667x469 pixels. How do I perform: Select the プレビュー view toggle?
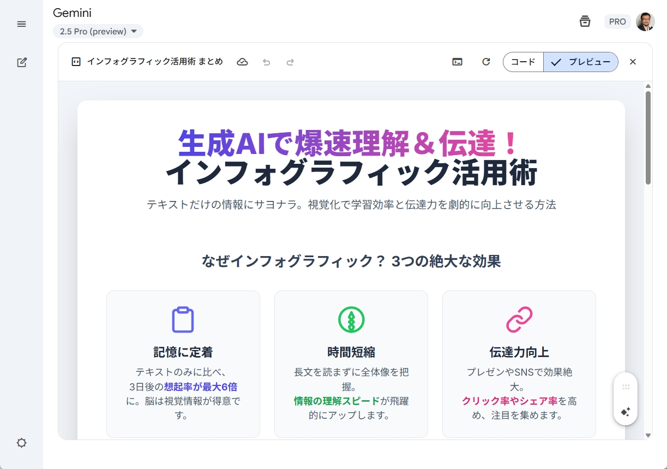(581, 62)
